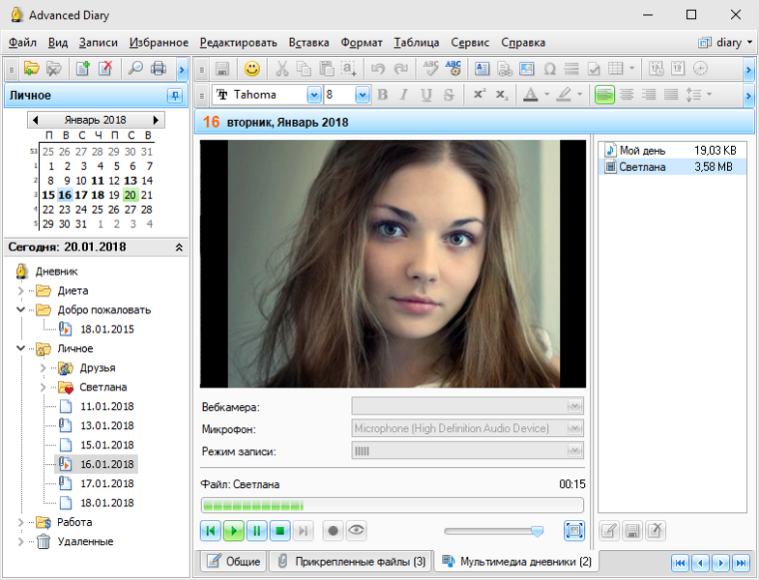Pin the Личное panel

174,96
